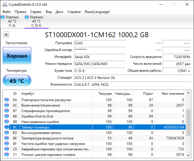Click the Прошивка field with CC43
The height and width of the screenshot is (161, 194).
coord(100,43)
